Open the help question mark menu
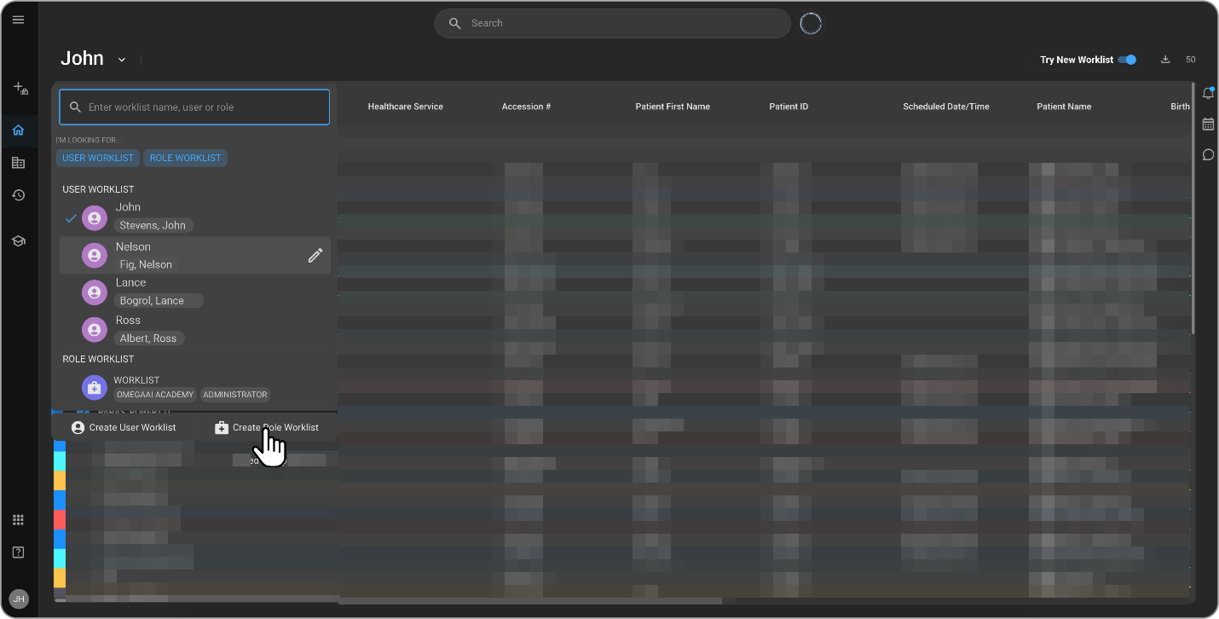Screen dimensions: 1219x619 18,552
